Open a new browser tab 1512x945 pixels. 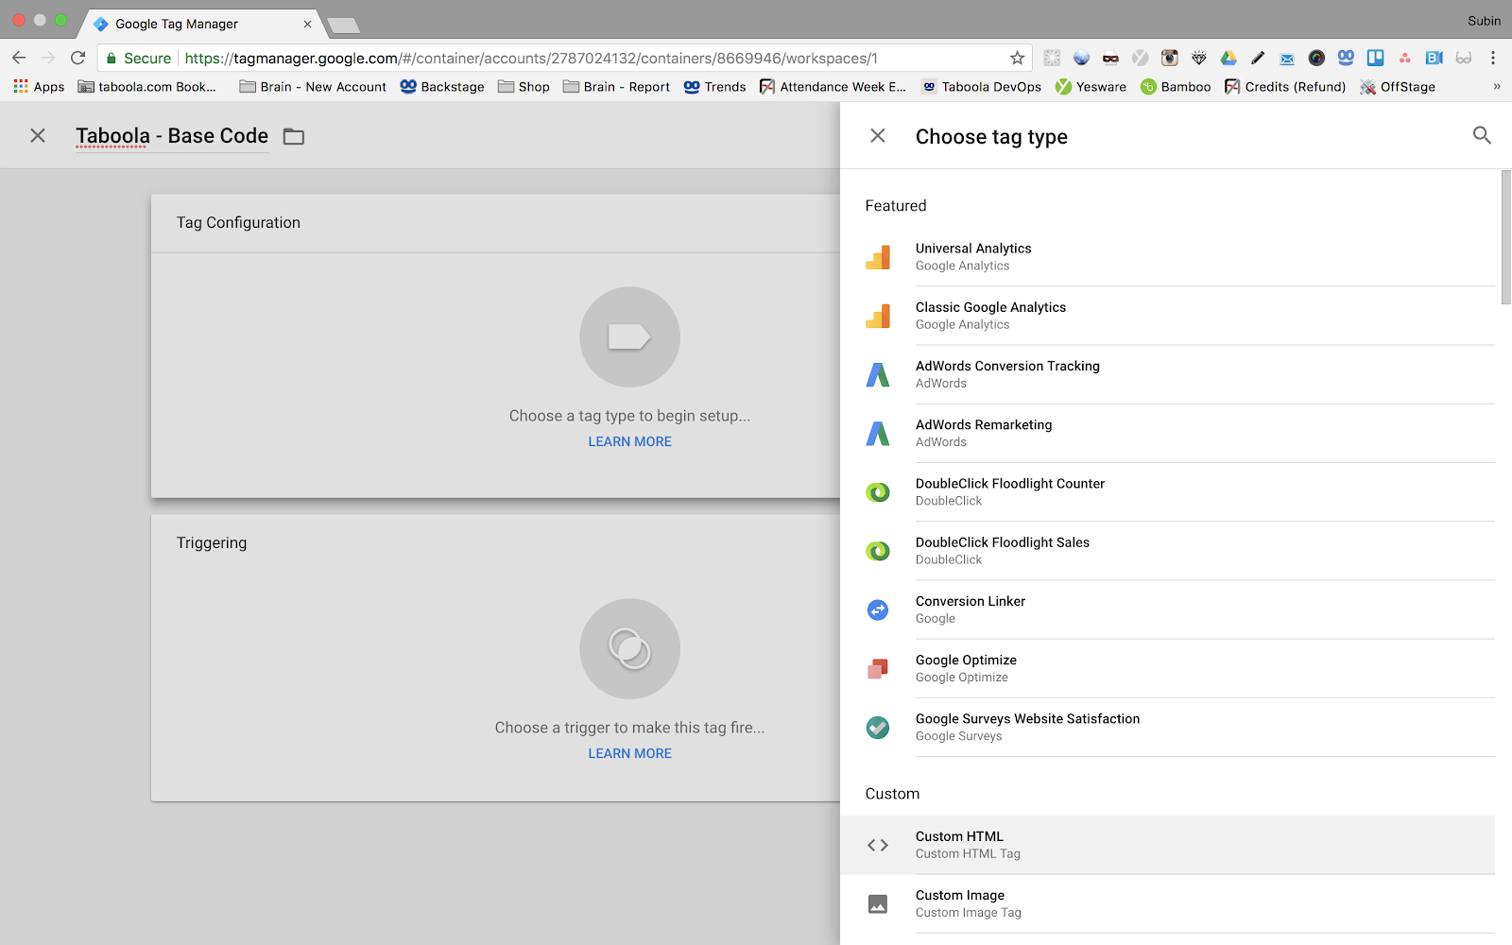[343, 26]
